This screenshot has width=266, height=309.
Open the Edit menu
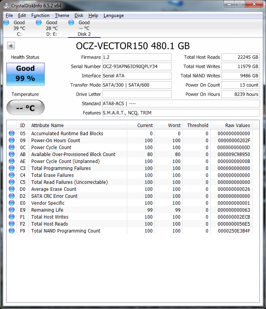(22, 15)
